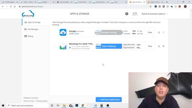Click the GeoCloud logo
The image size is (192, 108).
click(x=28, y=14)
